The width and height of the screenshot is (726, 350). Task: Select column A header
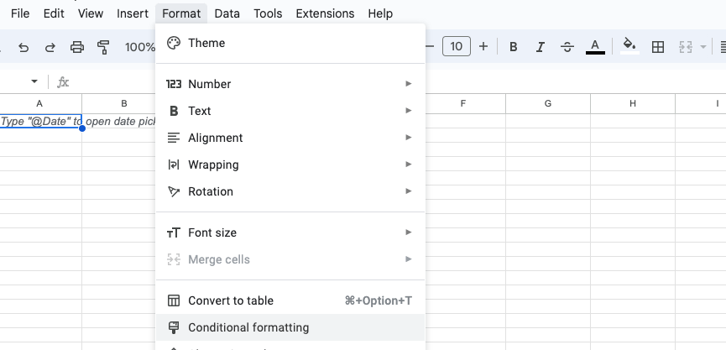(x=39, y=103)
